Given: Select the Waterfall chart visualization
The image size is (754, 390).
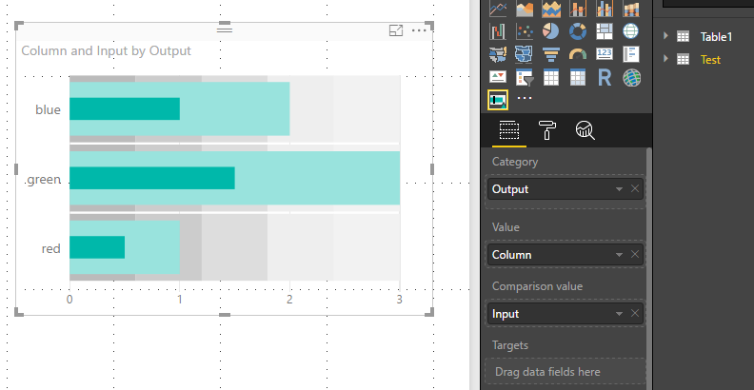Looking at the screenshot, I should click(498, 31).
